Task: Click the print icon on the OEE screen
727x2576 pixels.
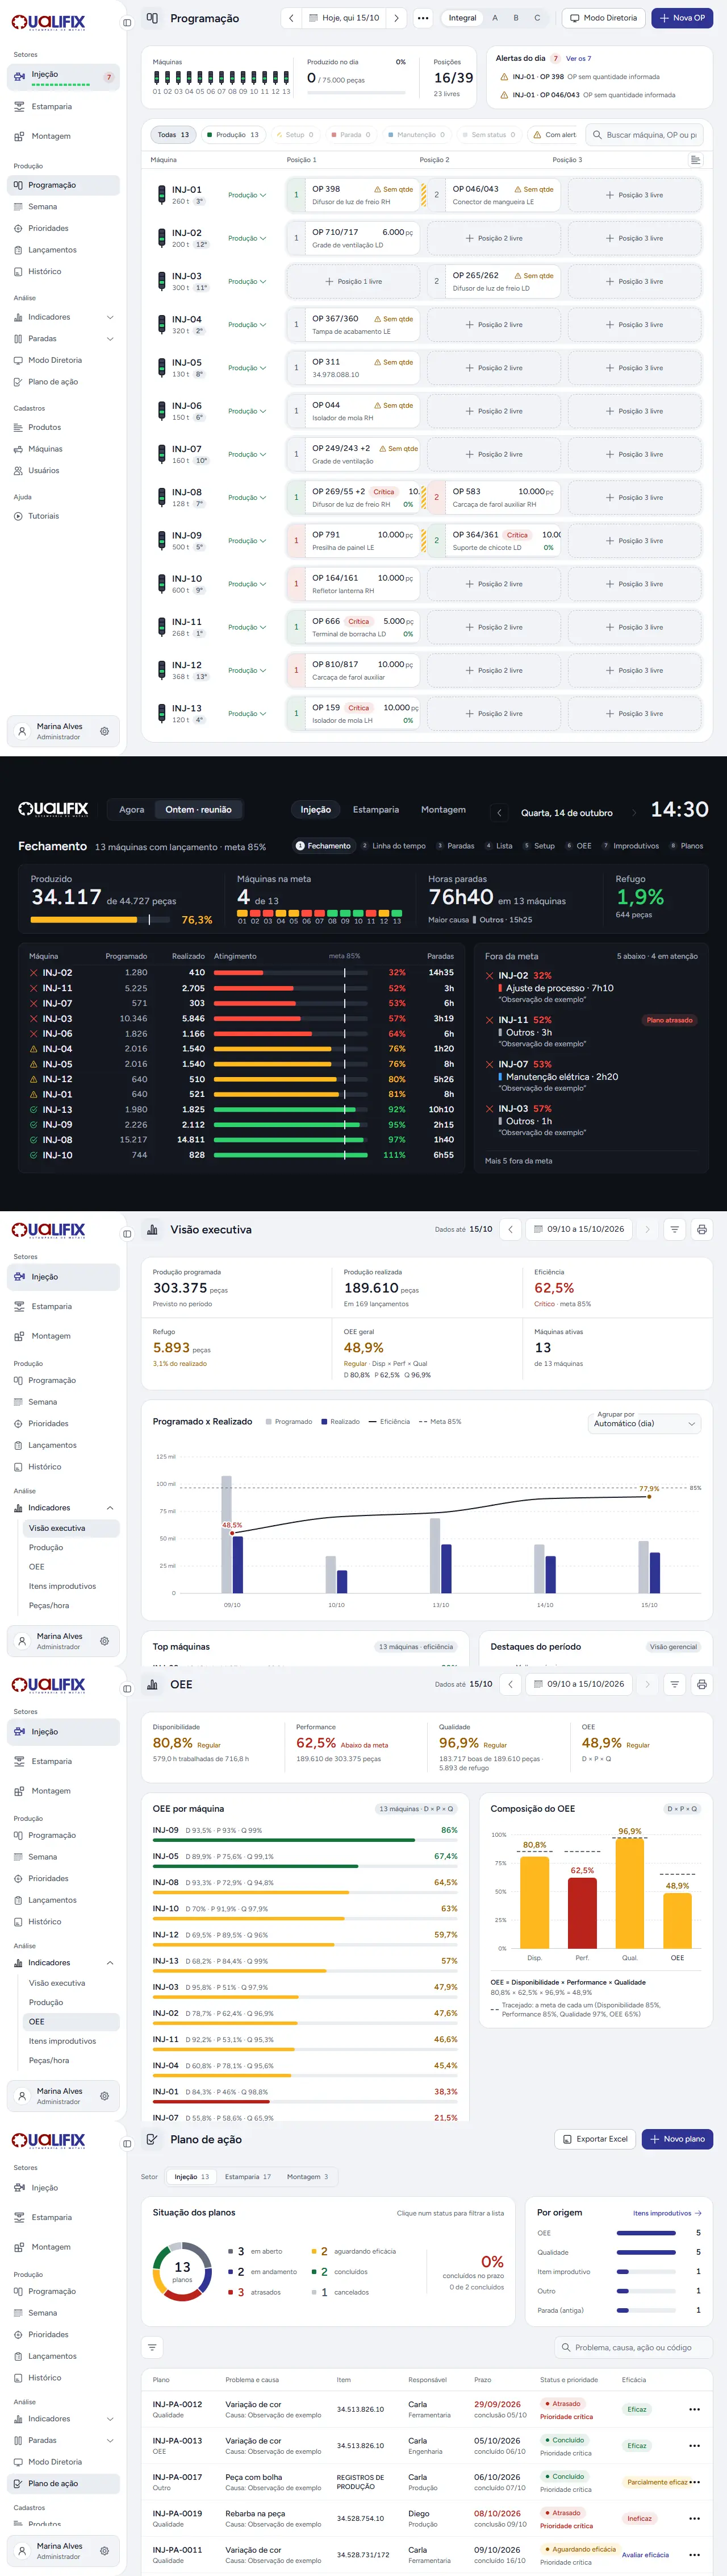Action: click(x=702, y=1684)
